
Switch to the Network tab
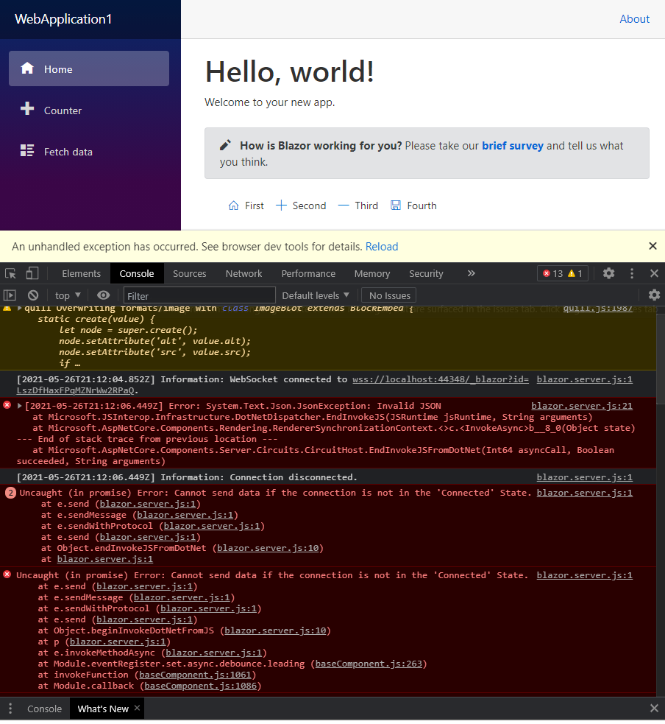tap(243, 273)
